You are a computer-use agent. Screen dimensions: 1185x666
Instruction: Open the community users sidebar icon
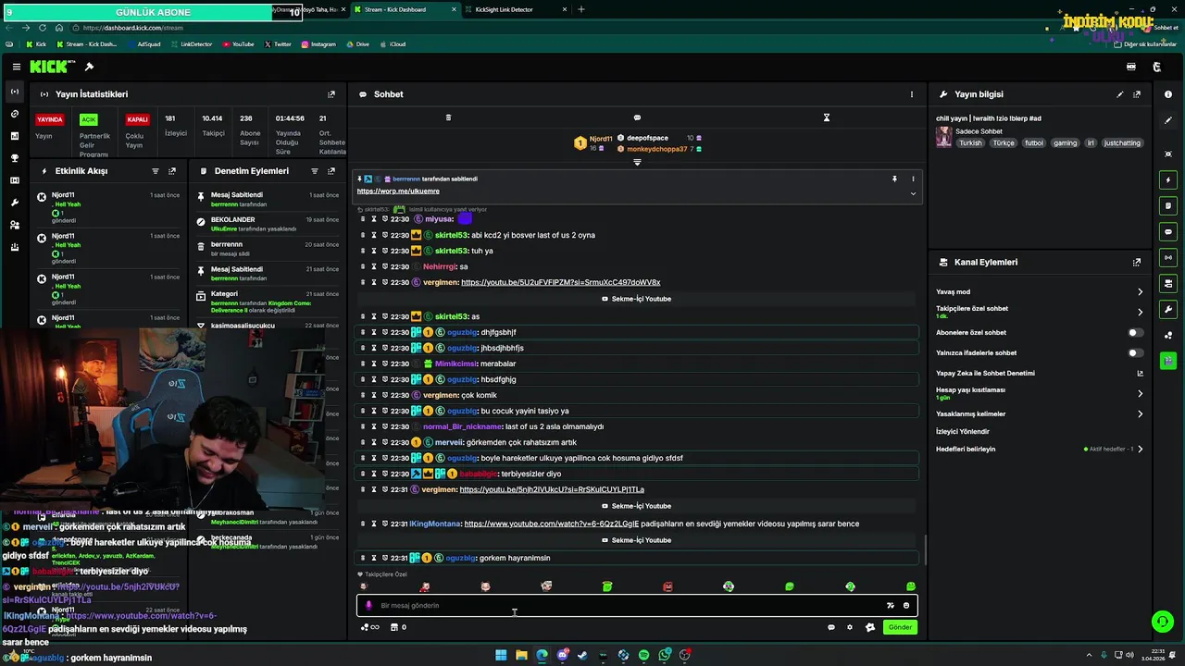tap(15, 225)
